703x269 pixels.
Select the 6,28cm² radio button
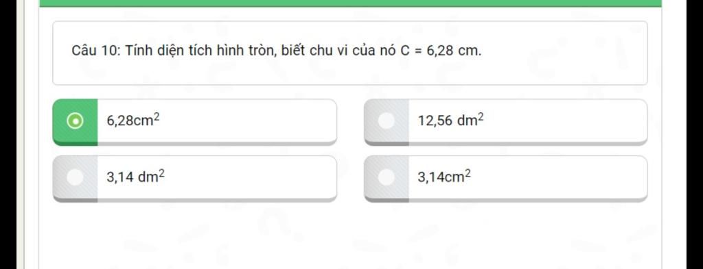75,120
